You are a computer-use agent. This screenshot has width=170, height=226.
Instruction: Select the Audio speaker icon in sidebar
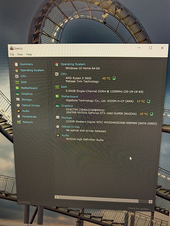[18, 111]
